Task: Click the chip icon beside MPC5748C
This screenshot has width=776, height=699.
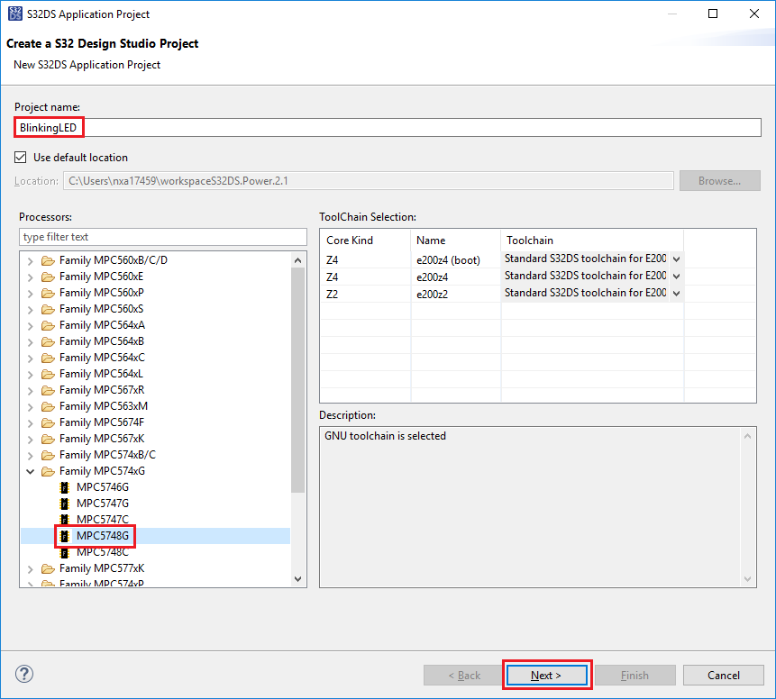Action: point(64,552)
